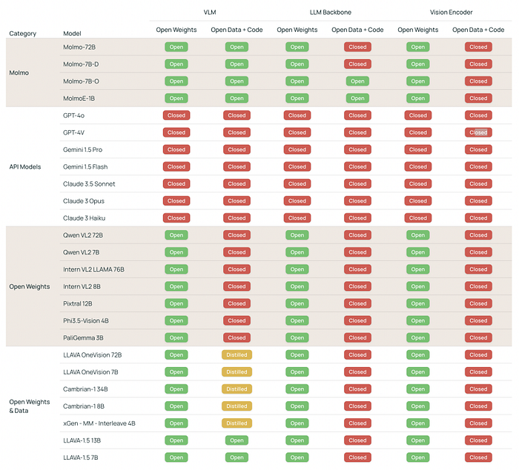Click the Qwen VL2 7B model name
The width and height of the screenshot is (519, 470).
81,252
